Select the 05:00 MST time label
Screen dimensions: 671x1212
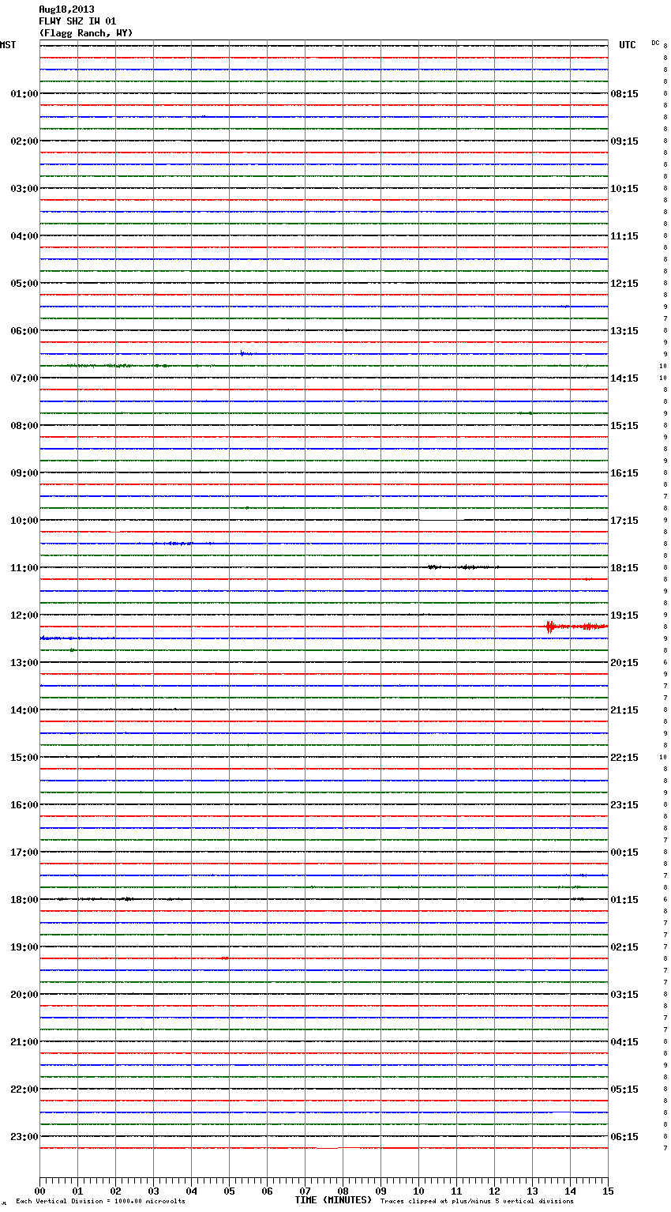click(24, 284)
